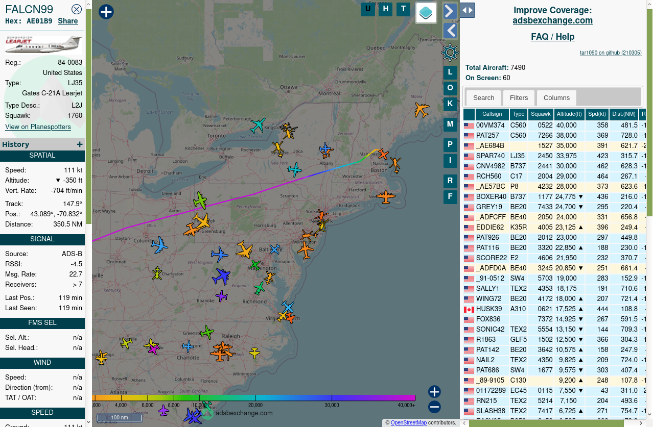The image size is (653, 427).
Task: Click the top-left map plus button
Action: 106,12
